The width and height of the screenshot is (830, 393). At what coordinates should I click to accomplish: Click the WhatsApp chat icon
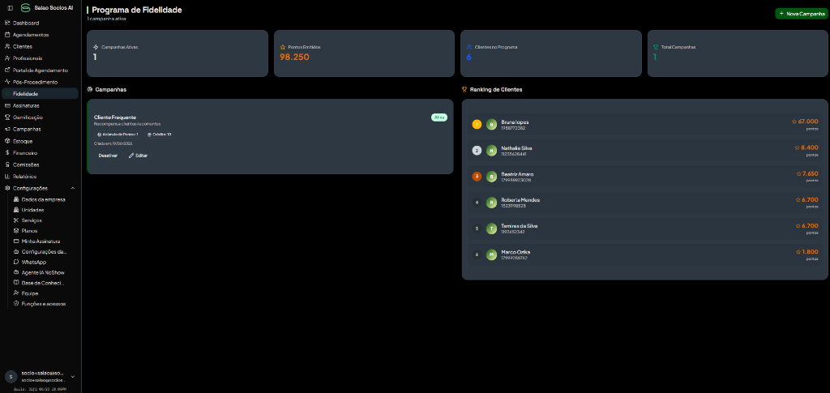click(x=16, y=262)
